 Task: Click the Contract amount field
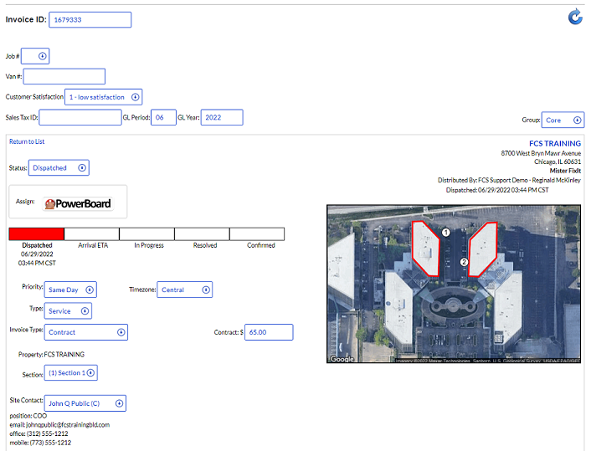(x=268, y=332)
